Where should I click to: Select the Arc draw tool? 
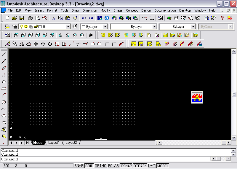[x=4, y=95]
